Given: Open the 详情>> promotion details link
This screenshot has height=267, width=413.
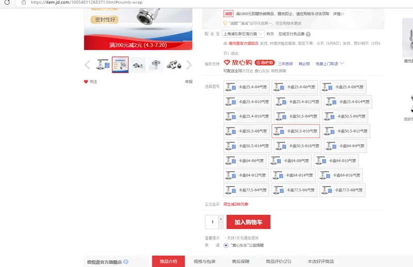Looking at the screenshot, I should [x=339, y=14].
